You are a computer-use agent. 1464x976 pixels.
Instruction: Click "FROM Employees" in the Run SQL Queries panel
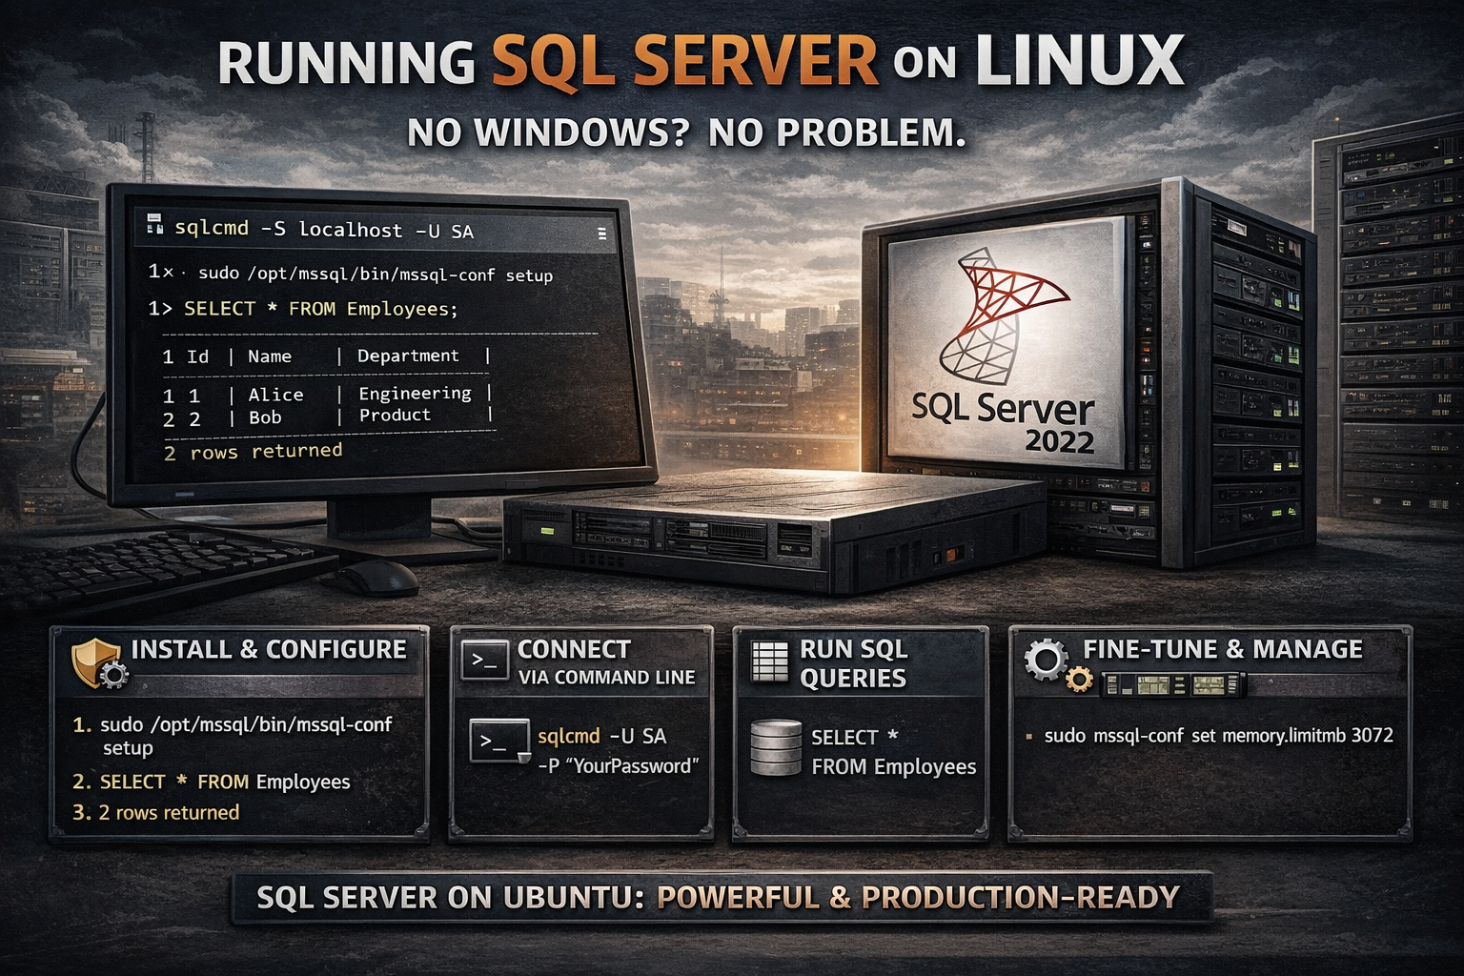click(x=894, y=767)
